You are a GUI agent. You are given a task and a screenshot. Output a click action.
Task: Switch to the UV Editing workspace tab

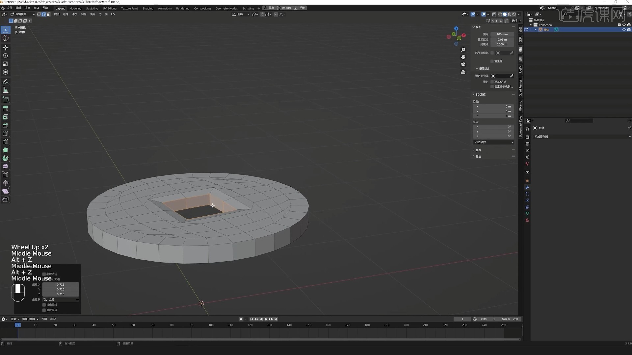click(x=110, y=8)
